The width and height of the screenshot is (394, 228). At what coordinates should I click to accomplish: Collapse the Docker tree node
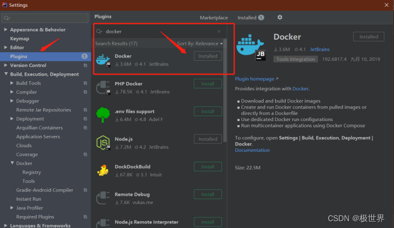12,163
